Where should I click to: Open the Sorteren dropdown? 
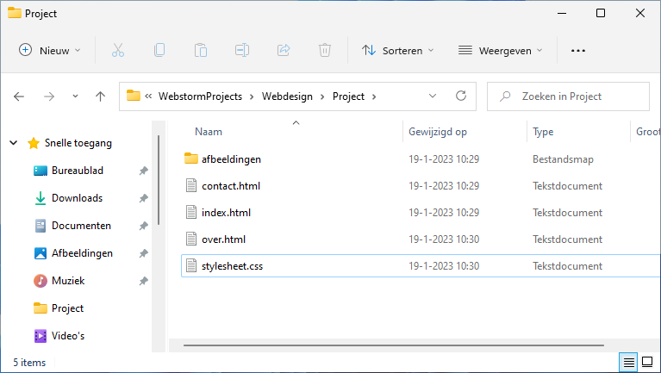398,51
